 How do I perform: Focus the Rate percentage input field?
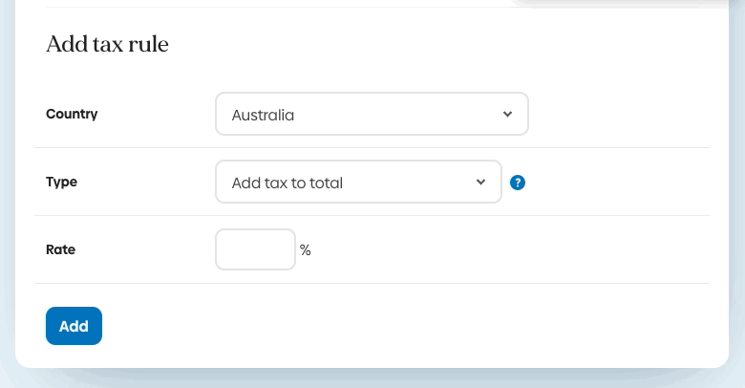[255, 249]
